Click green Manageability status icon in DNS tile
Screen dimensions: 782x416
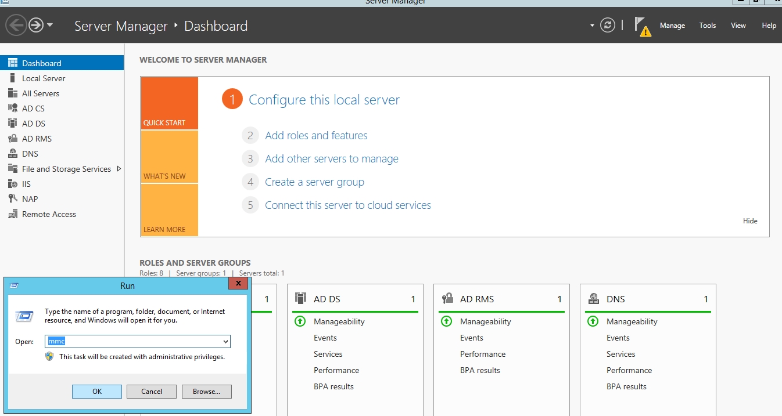click(x=593, y=321)
